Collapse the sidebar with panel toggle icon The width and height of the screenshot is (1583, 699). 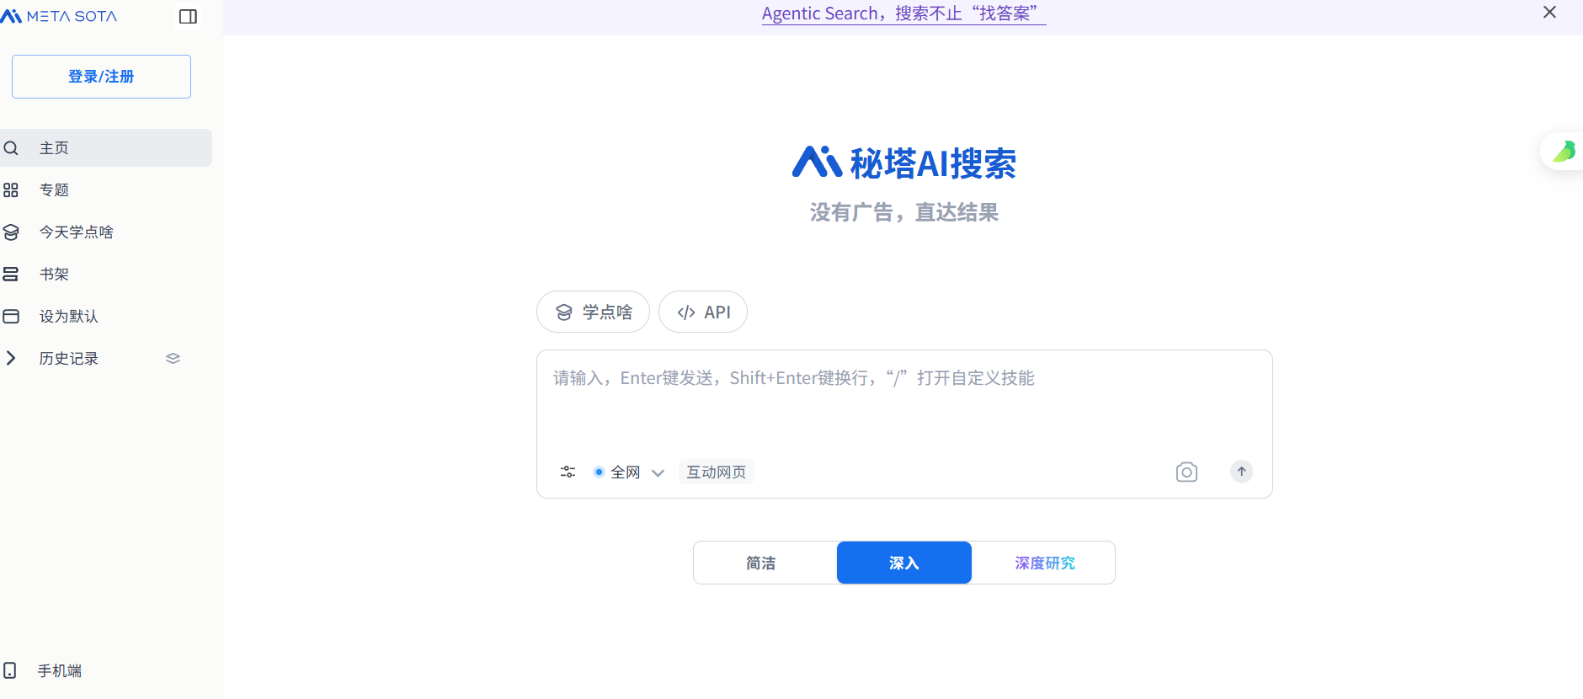coord(189,17)
